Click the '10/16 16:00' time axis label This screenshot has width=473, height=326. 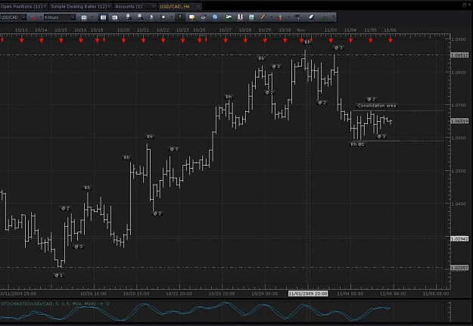[x=94, y=293]
